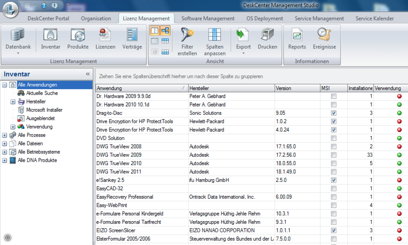The height and width of the screenshot is (245, 408).
Task: Expand the Alle Betriebssysteme node
Action: pos(4,152)
